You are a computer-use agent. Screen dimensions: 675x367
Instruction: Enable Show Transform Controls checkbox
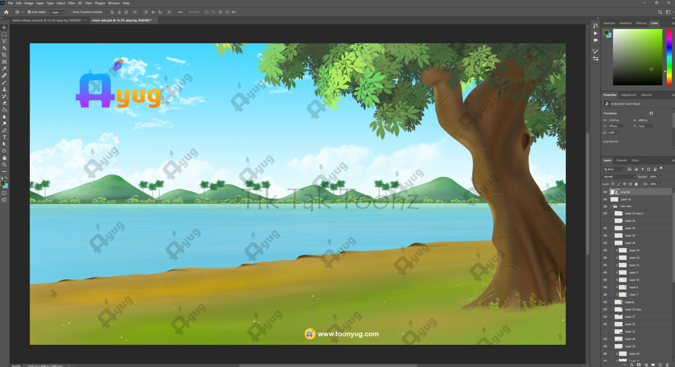[x=70, y=12]
